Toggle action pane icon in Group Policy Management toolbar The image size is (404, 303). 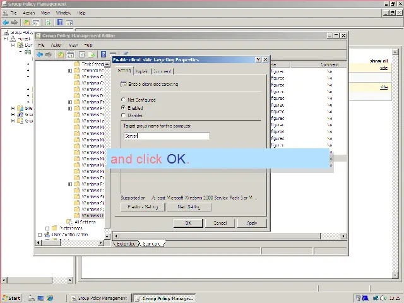coord(69,23)
